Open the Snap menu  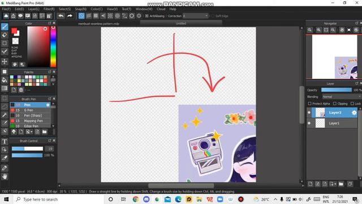[80, 9]
